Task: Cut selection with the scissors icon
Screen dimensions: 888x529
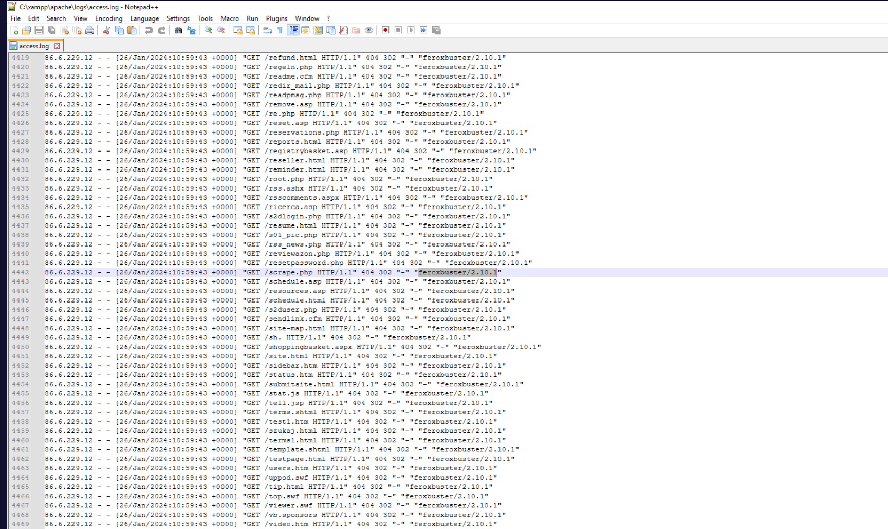Action: click(x=106, y=30)
